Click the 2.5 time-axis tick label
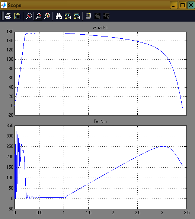Image resolution: width=195 pixels, height=219 pixels. click(x=137, y=213)
